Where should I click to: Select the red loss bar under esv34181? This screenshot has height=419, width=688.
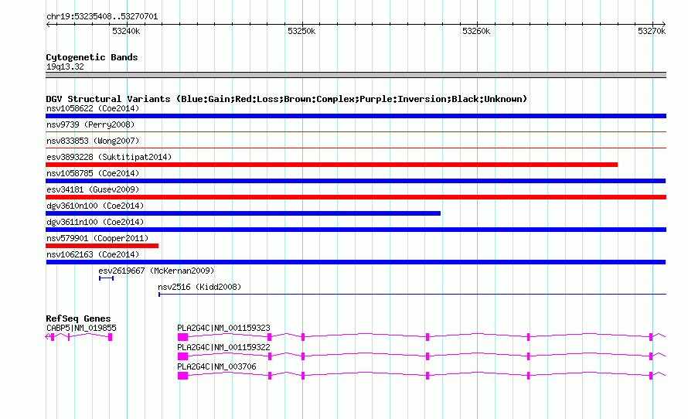coord(356,197)
